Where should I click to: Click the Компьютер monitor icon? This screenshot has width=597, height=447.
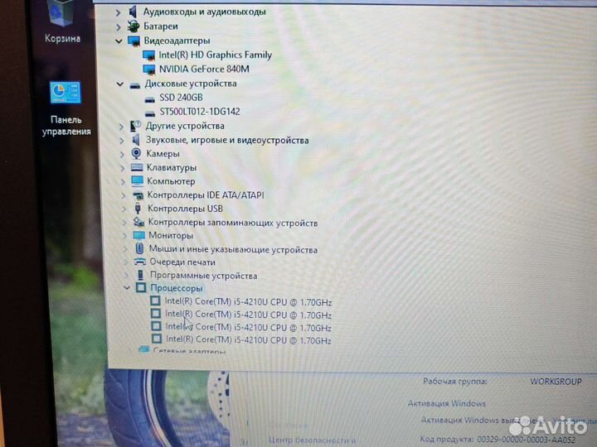[x=137, y=181]
